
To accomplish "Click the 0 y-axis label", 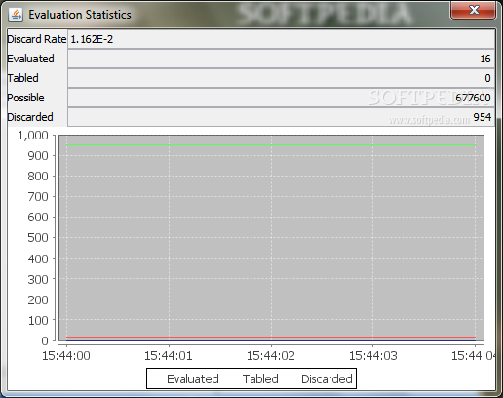I will 45,340.
